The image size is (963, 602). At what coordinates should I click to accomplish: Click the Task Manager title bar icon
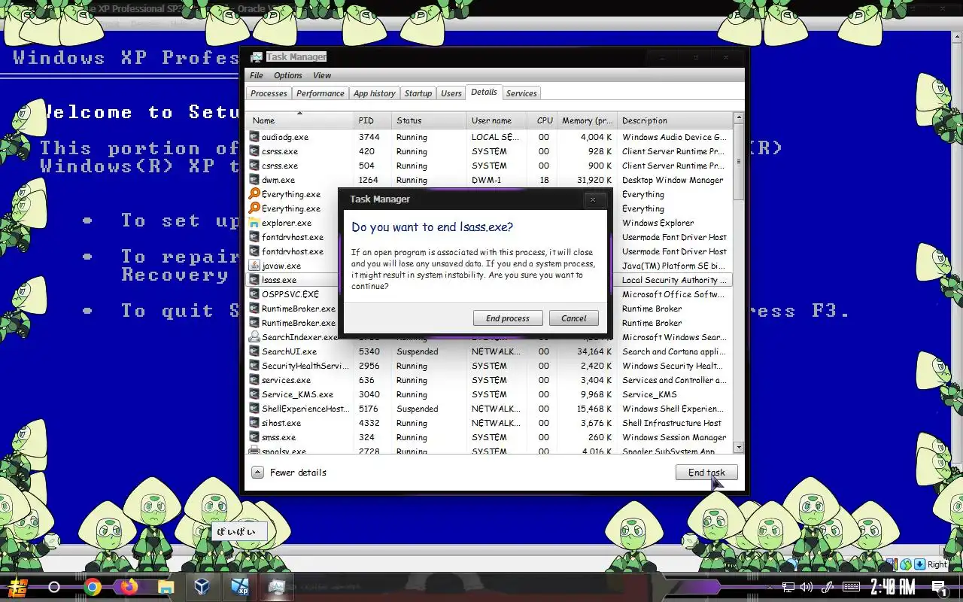[257, 57]
